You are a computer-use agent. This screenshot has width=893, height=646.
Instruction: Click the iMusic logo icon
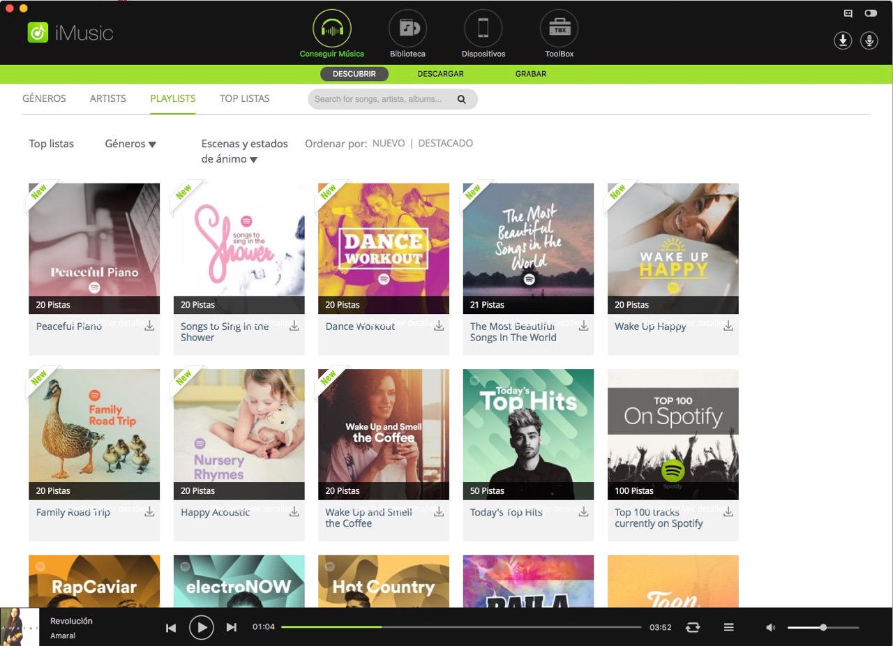[38, 32]
